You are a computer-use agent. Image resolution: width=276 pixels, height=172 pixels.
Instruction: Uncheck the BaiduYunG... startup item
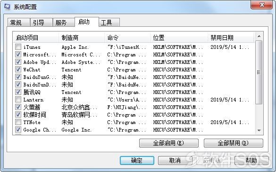pyautogui.click(x=18, y=77)
